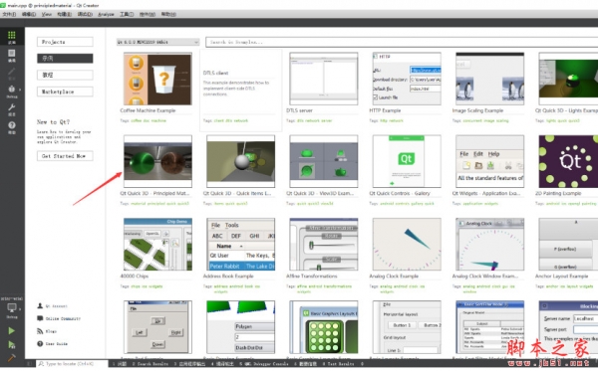This screenshot has width=598, height=371.
Task: Click the Type to locate field
Action: coord(73,364)
